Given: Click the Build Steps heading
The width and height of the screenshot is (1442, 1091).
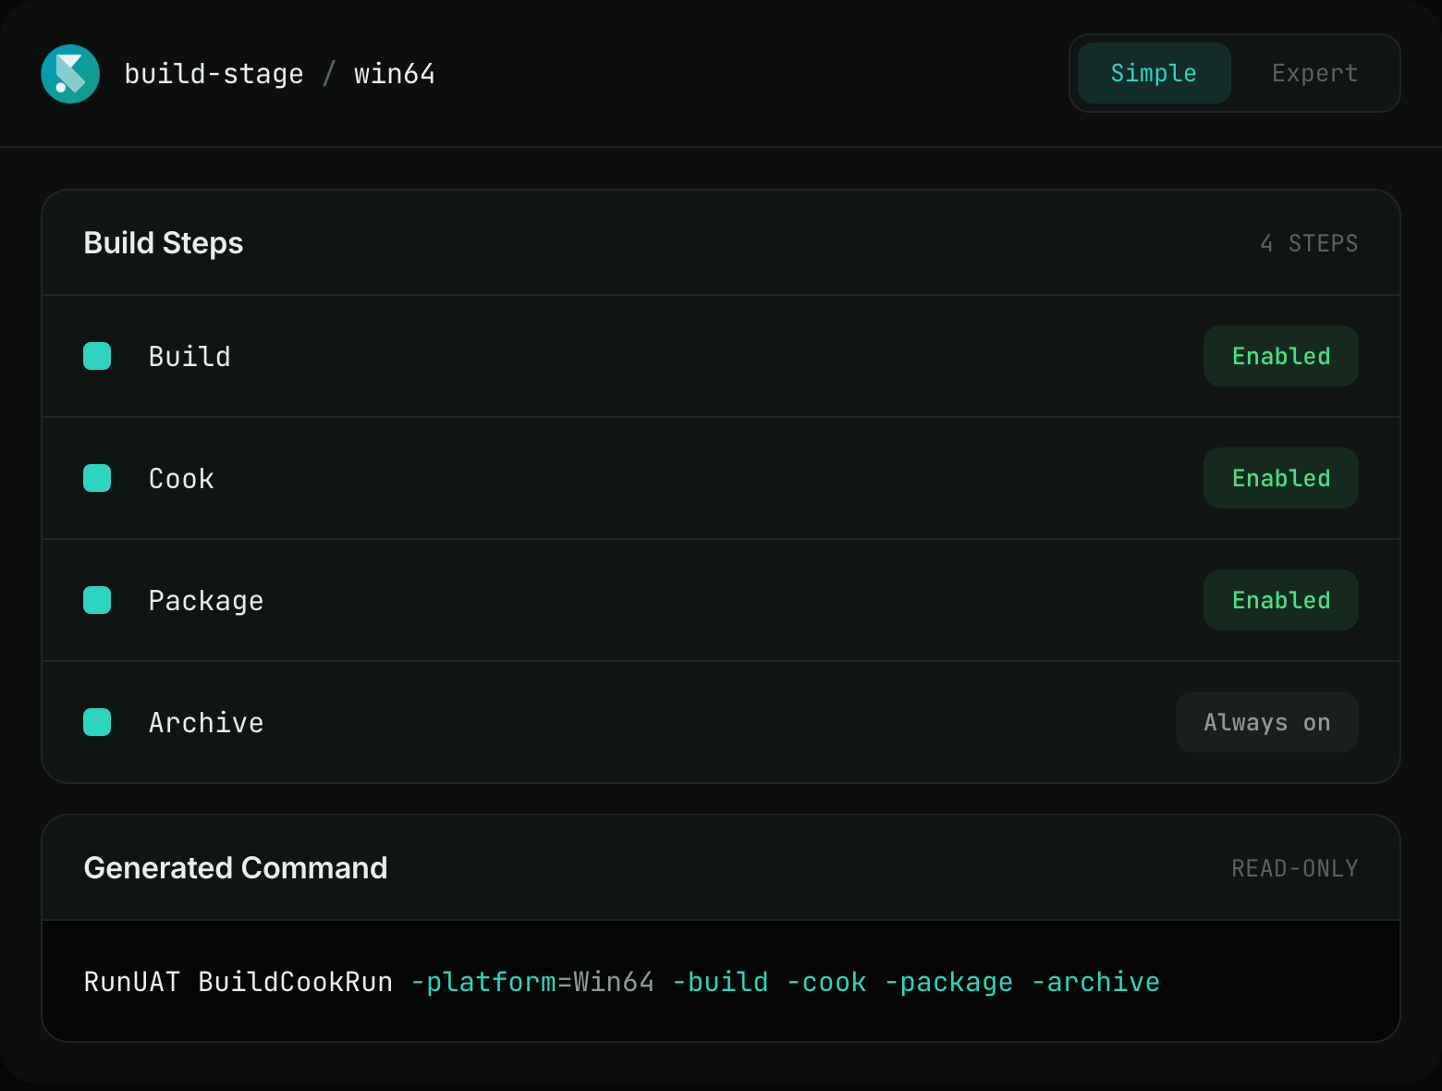Looking at the screenshot, I should coord(164,243).
